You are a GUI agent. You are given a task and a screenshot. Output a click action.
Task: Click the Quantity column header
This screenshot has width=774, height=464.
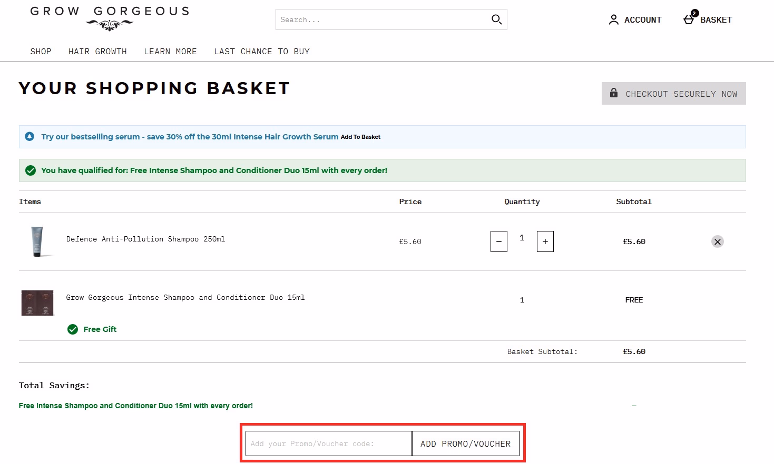[x=522, y=201]
